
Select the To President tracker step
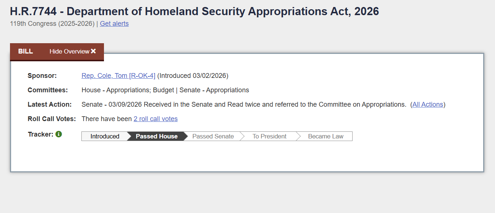click(x=269, y=136)
